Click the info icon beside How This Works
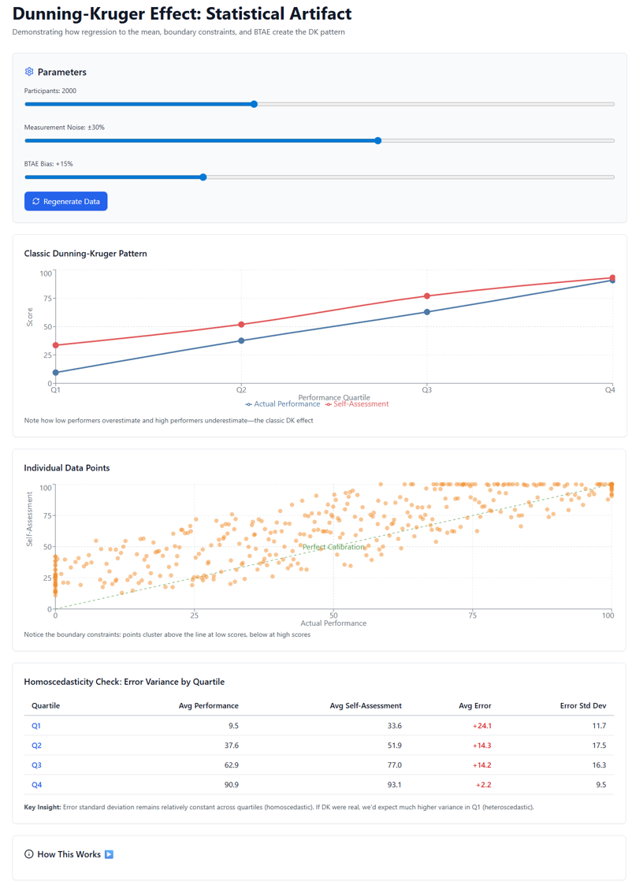This screenshot has width=632, height=885. tap(29, 854)
